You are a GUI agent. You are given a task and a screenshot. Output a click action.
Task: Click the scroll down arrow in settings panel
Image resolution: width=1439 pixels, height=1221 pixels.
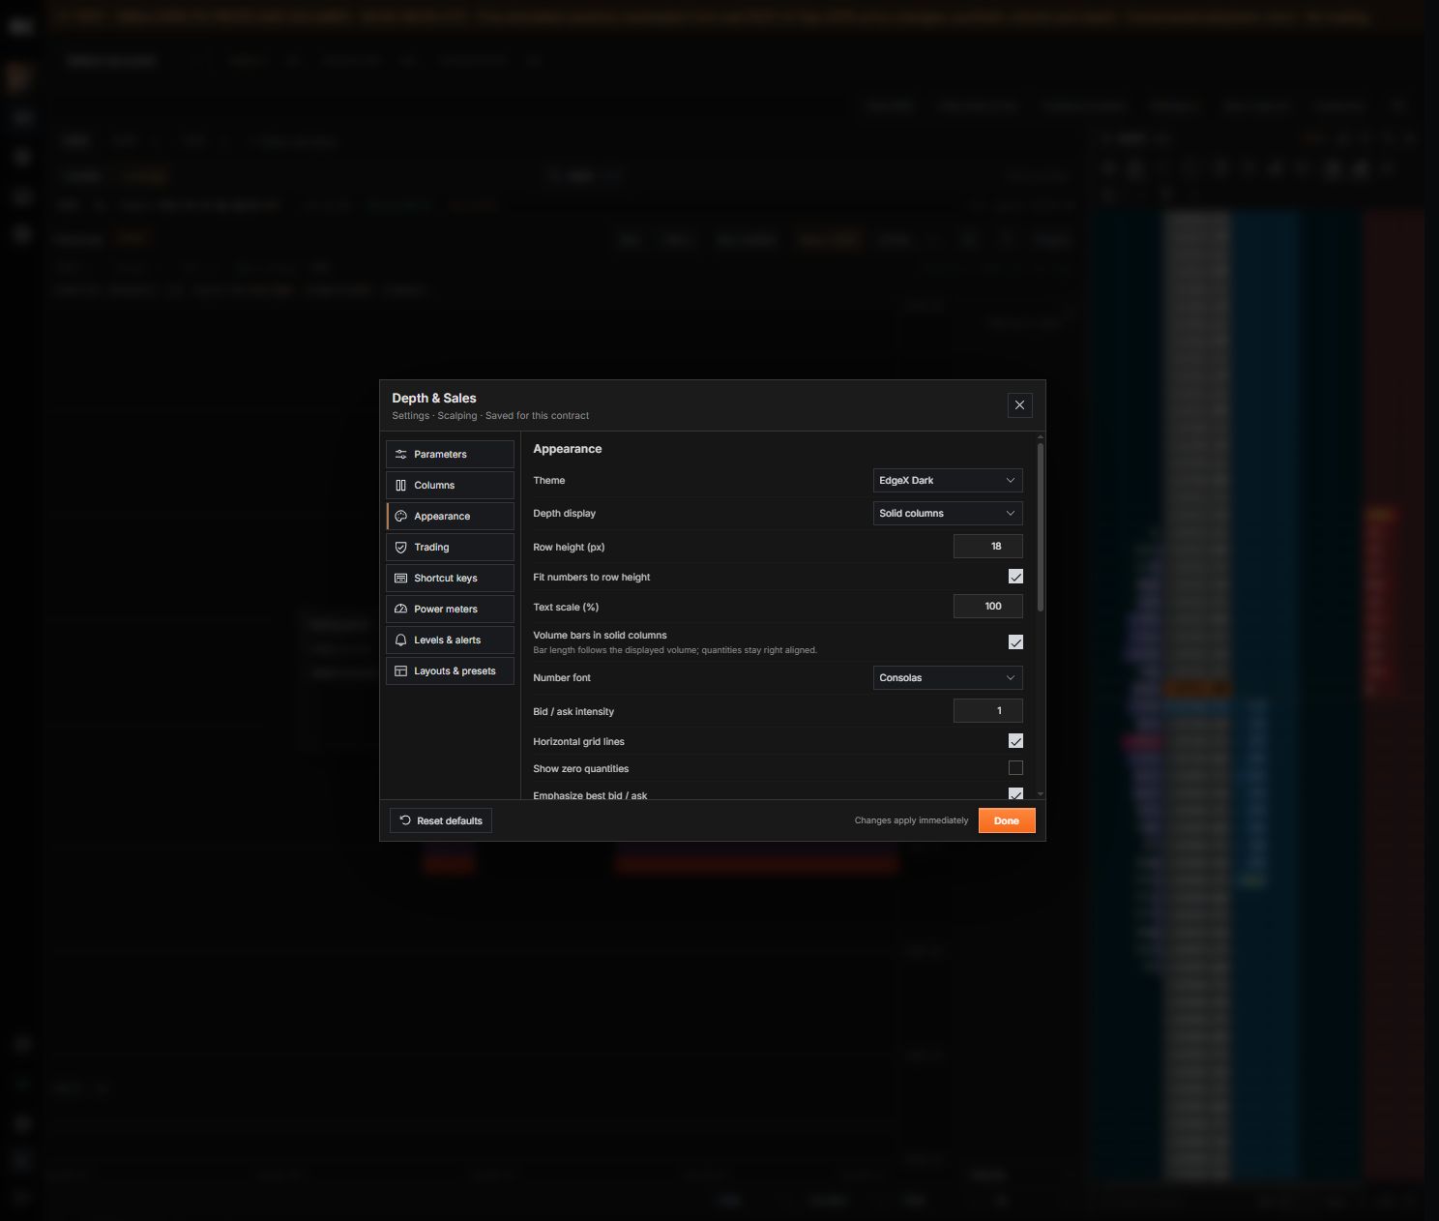(1041, 794)
